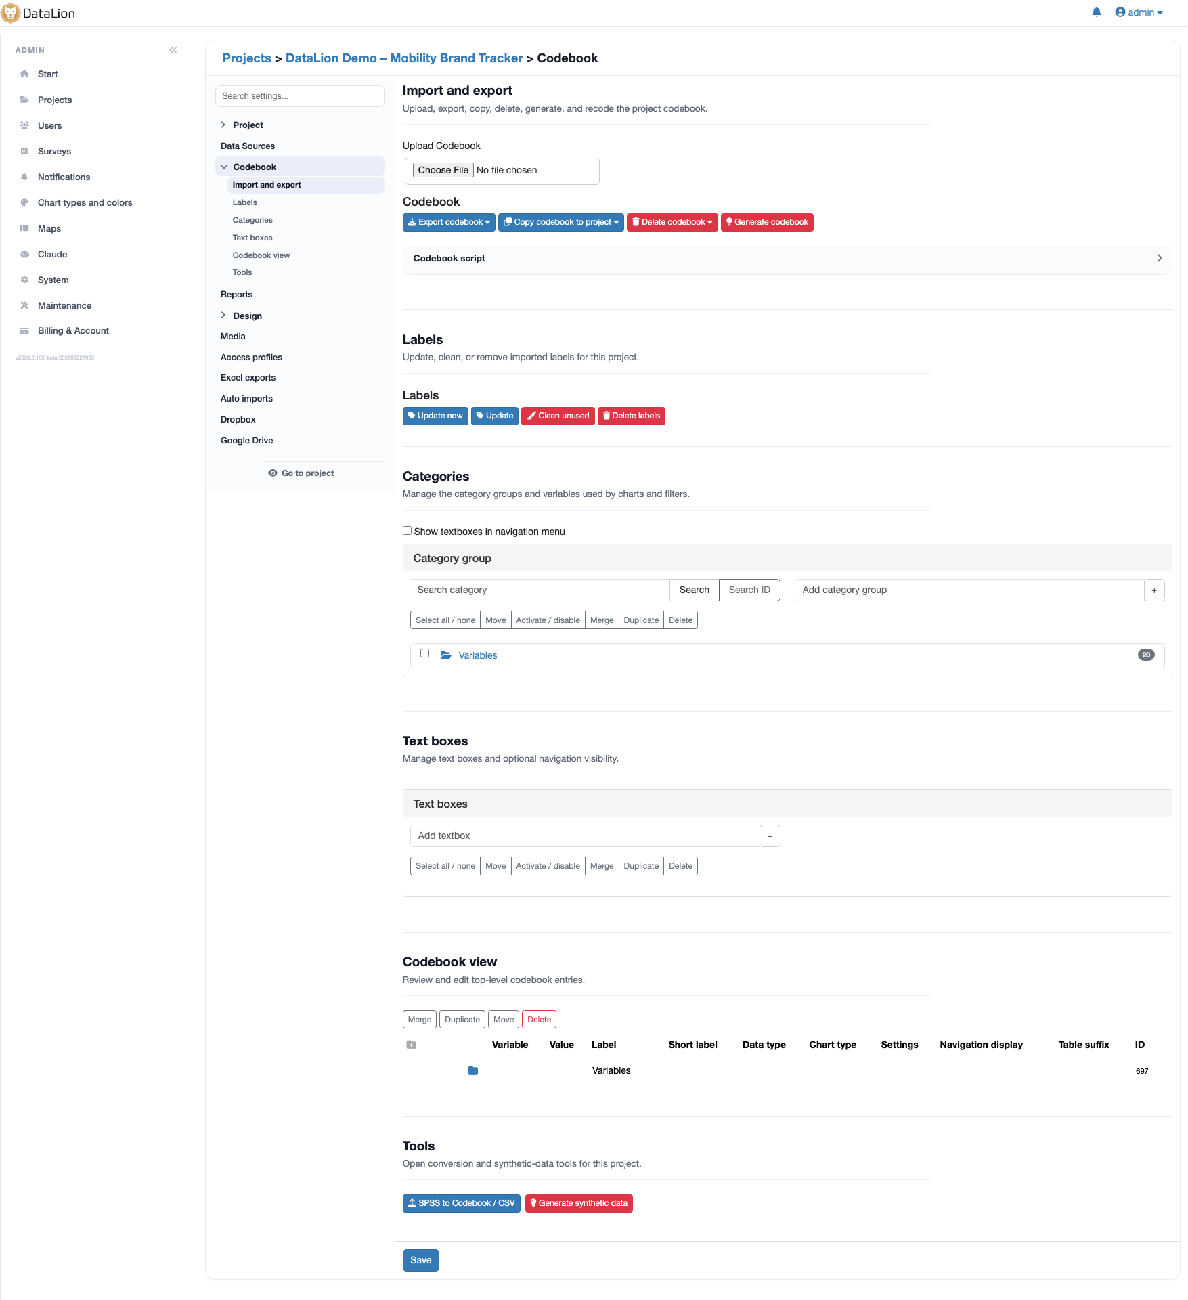Viewport: 1188px width, 1300px height.
Task: Click the Billing card icon
Action: 24,331
